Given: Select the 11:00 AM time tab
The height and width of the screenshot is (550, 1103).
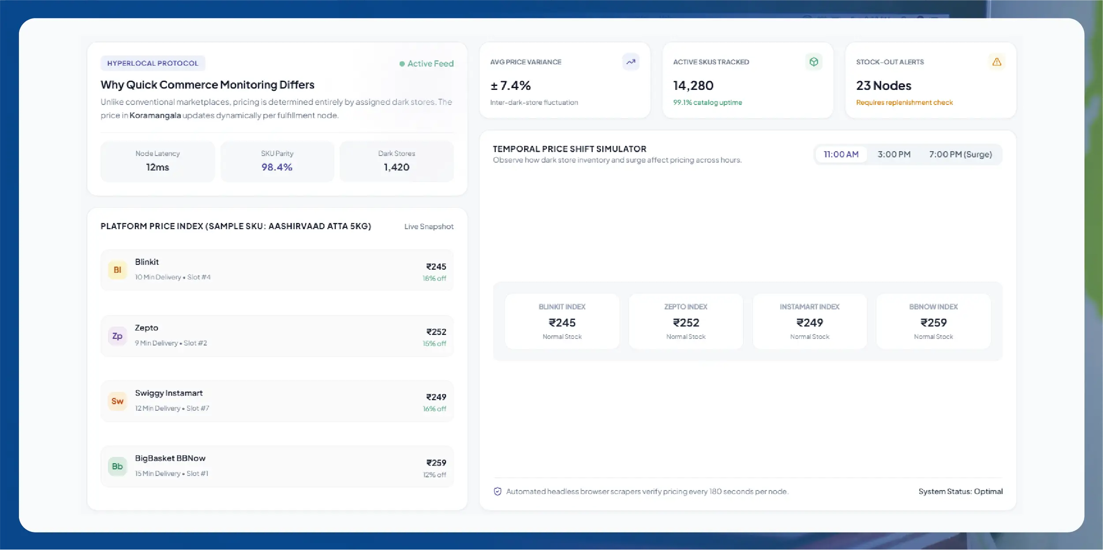Looking at the screenshot, I should 841,154.
